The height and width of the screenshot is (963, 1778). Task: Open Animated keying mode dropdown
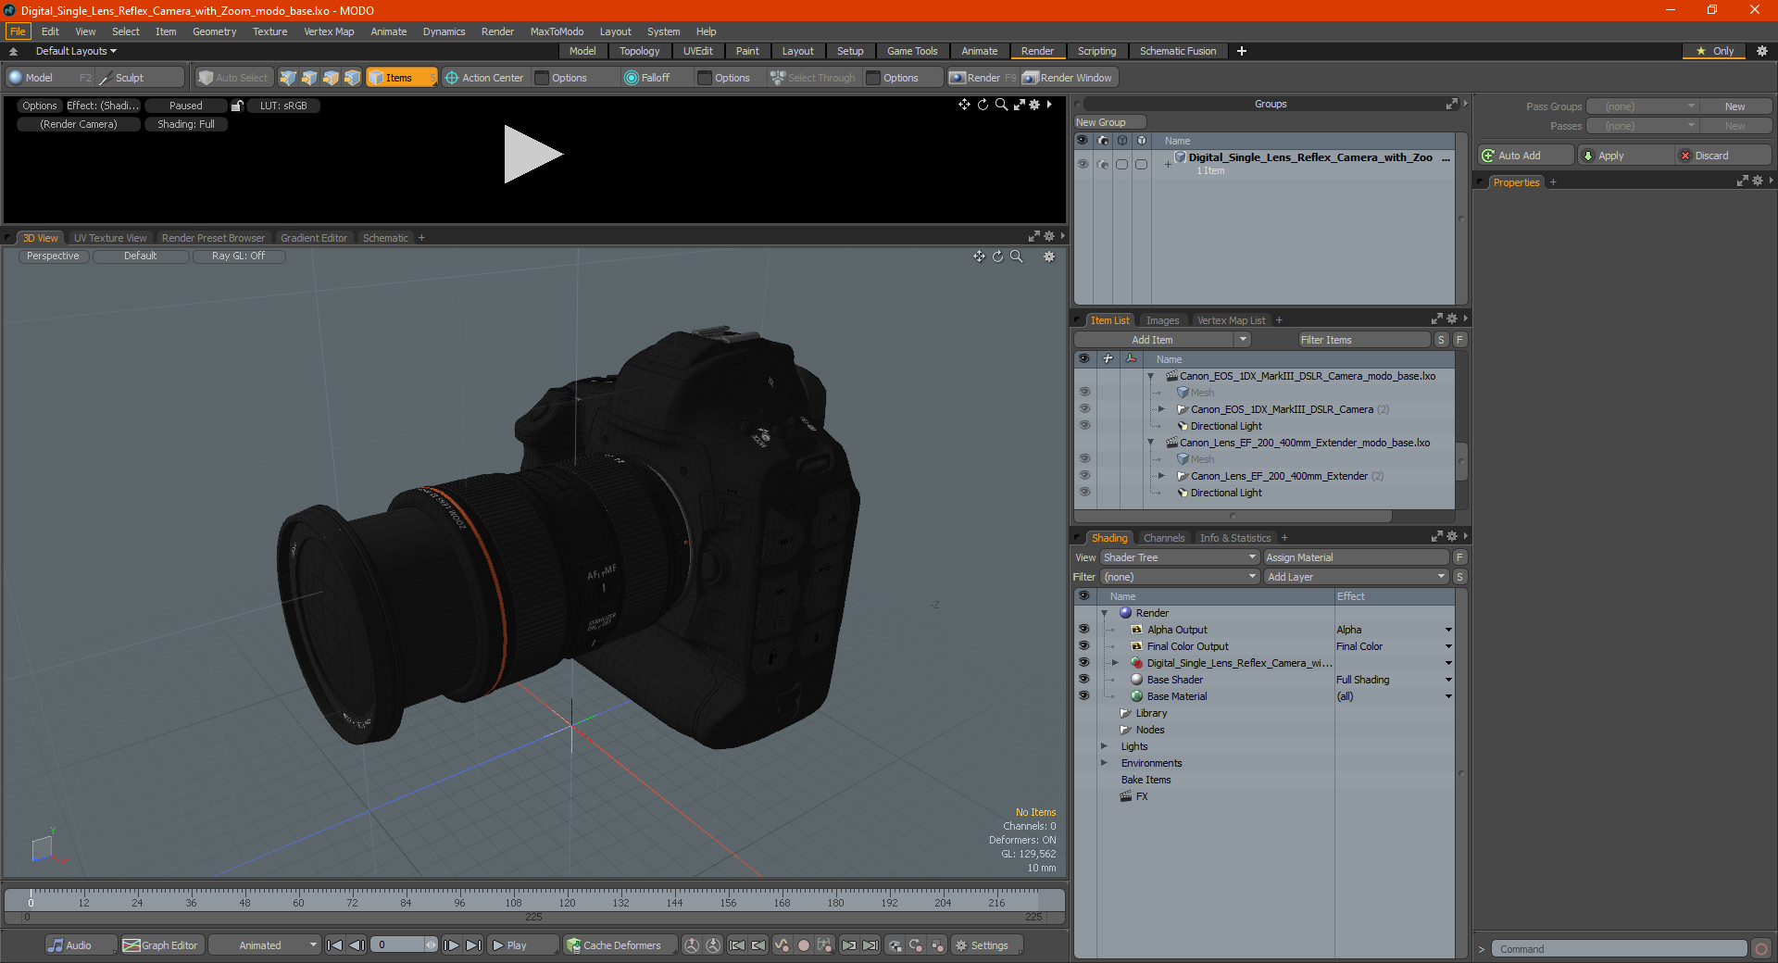[265, 945]
